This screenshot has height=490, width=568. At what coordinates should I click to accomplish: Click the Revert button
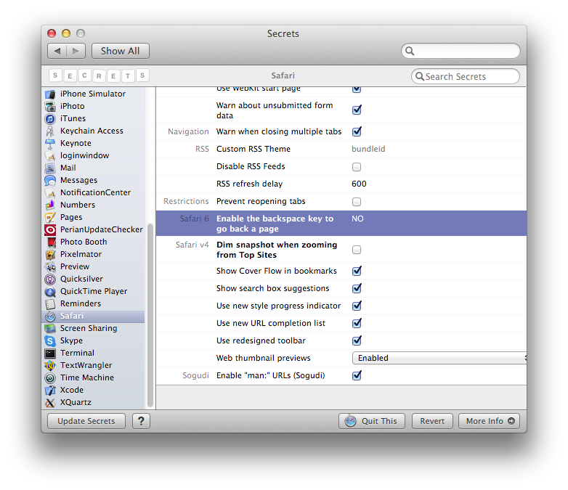432,421
